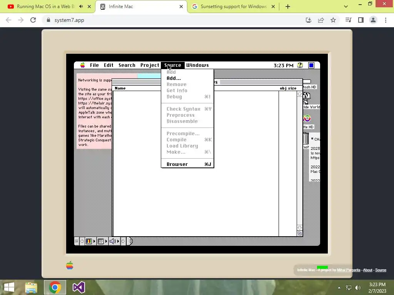The width and height of the screenshot is (394, 295).
Task: Click the share page icon
Action: [x=321, y=20]
